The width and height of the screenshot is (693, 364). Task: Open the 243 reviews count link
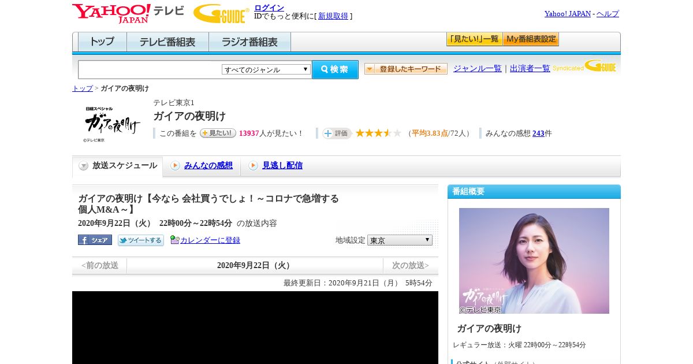[x=538, y=133]
